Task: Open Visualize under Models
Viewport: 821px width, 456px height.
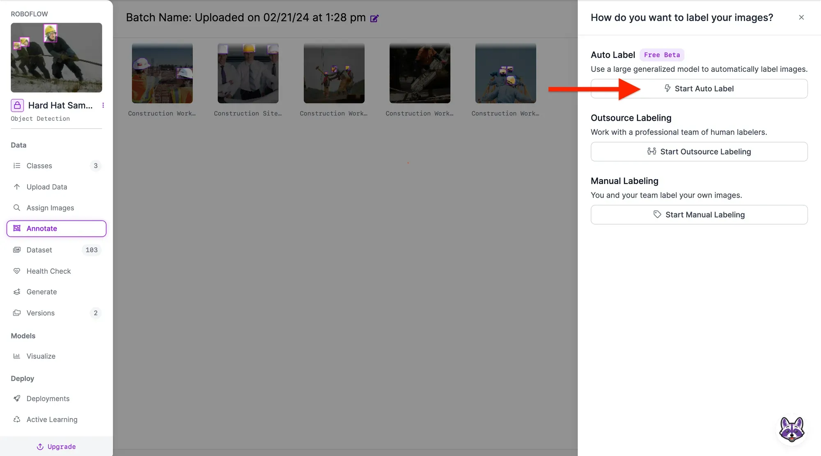Action: pyautogui.click(x=41, y=356)
